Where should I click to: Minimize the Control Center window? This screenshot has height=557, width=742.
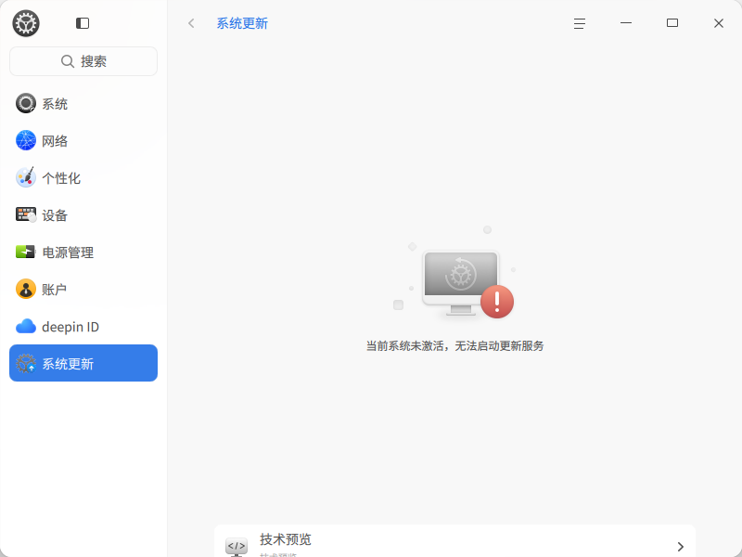[x=626, y=22]
